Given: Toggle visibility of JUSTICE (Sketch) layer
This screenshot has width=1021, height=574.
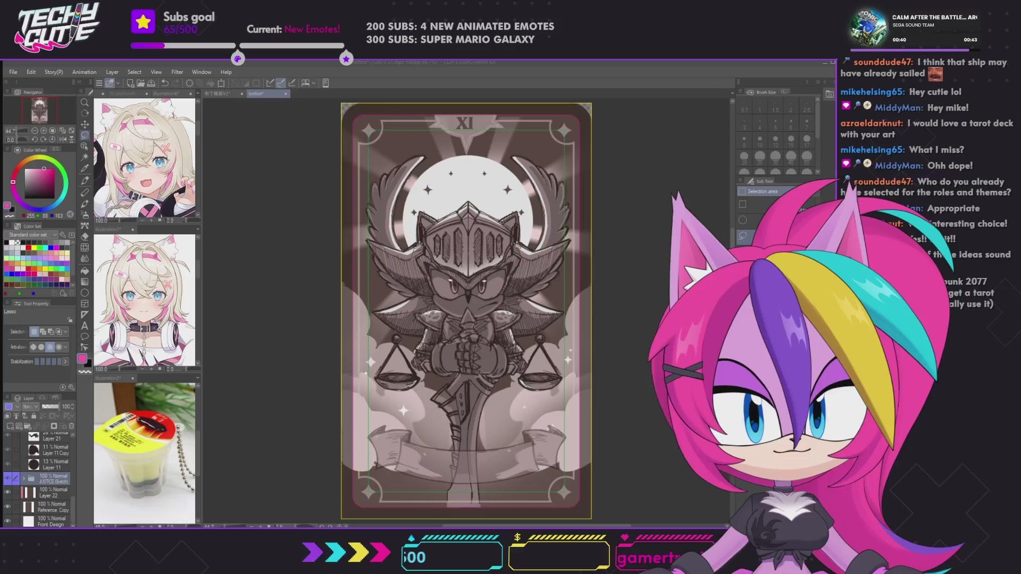Looking at the screenshot, I should [7, 478].
